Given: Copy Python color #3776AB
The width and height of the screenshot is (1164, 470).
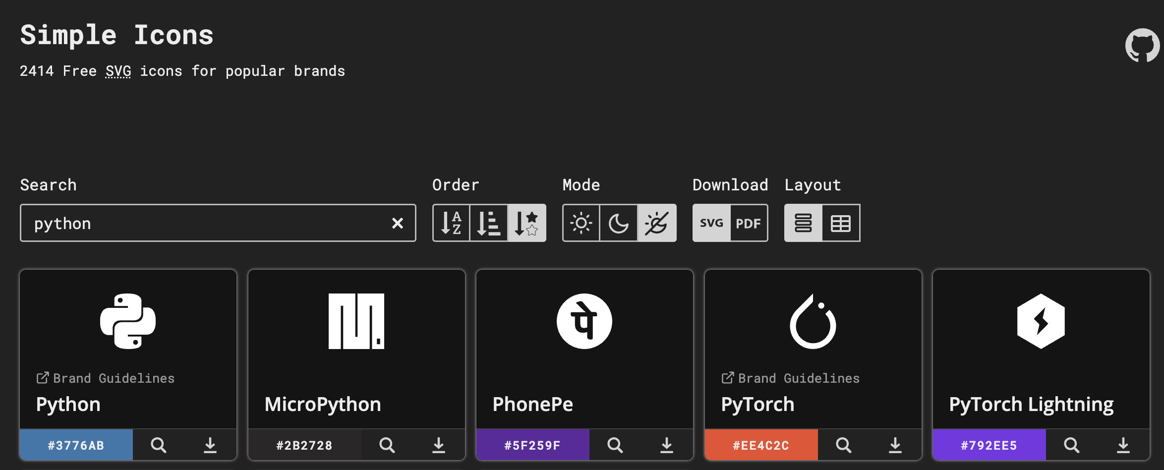Looking at the screenshot, I should [x=76, y=445].
